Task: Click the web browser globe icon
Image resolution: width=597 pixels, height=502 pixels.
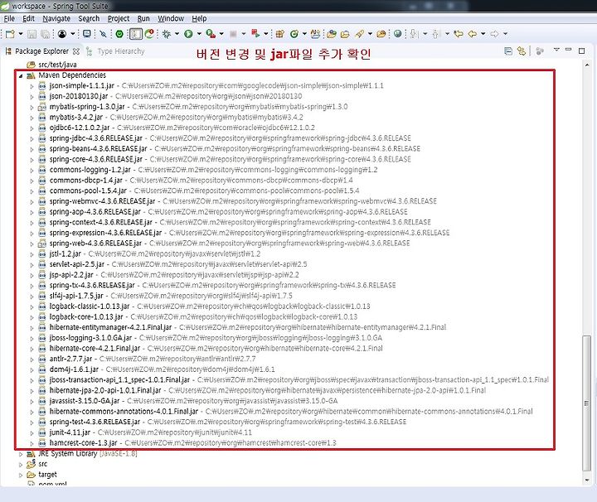Action: 397,34
